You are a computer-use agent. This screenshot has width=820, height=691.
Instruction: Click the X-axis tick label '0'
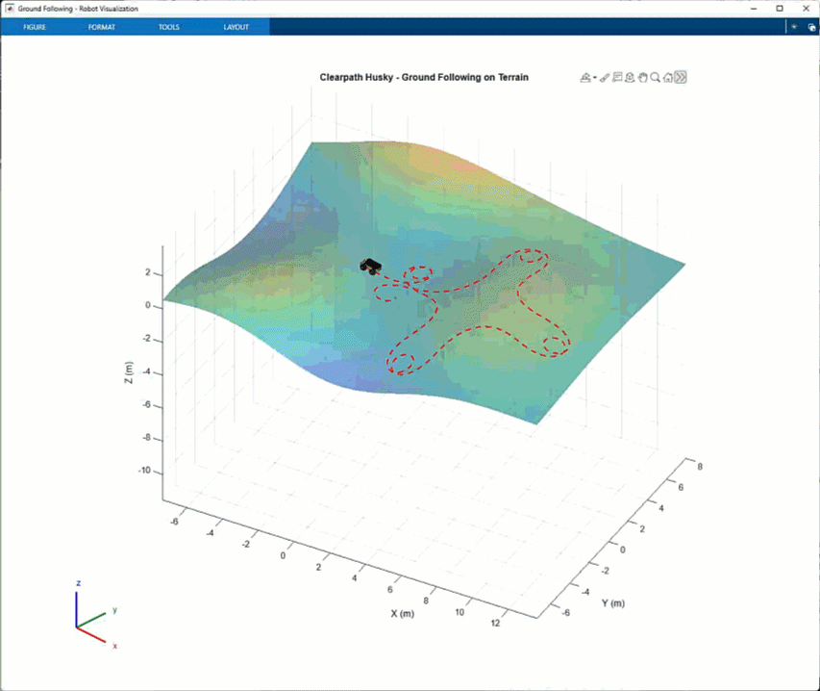click(283, 555)
